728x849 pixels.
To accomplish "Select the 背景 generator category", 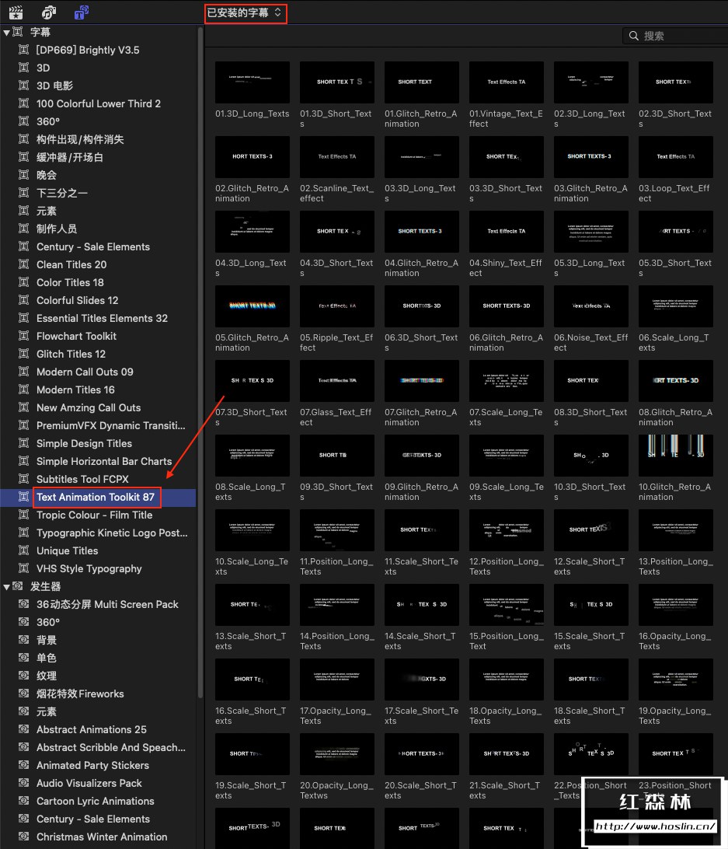I will [46, 639].
